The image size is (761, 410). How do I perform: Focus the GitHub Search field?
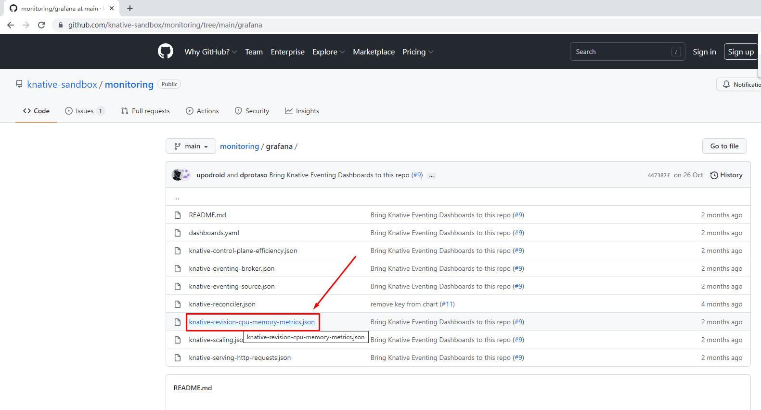[627, 52]
